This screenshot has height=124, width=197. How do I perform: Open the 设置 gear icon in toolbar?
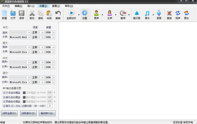pos(85,15)
